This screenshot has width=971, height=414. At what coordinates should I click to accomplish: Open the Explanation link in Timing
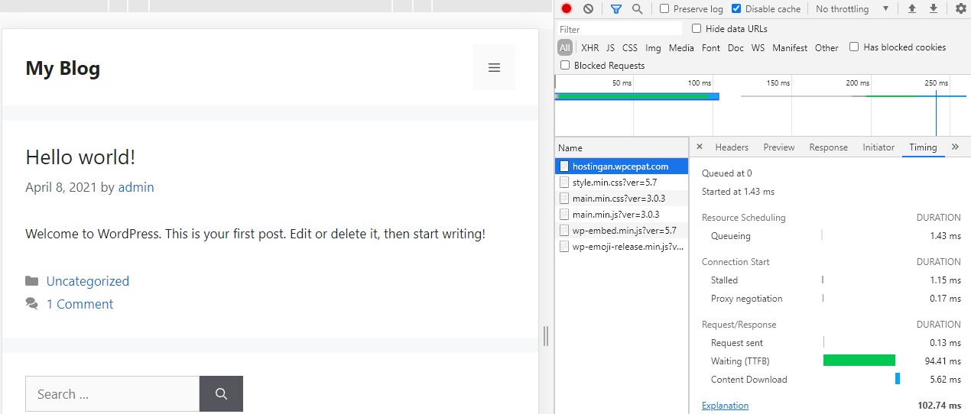coord(725,406)
